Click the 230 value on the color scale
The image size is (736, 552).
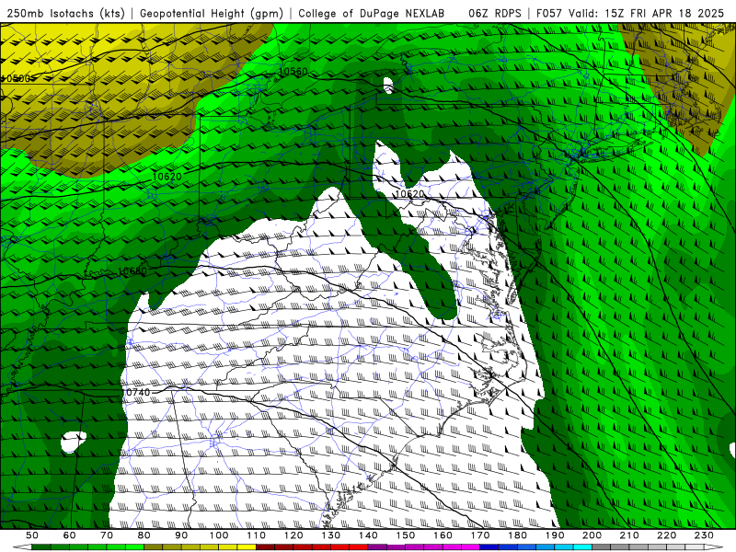[x=704, y=535]
